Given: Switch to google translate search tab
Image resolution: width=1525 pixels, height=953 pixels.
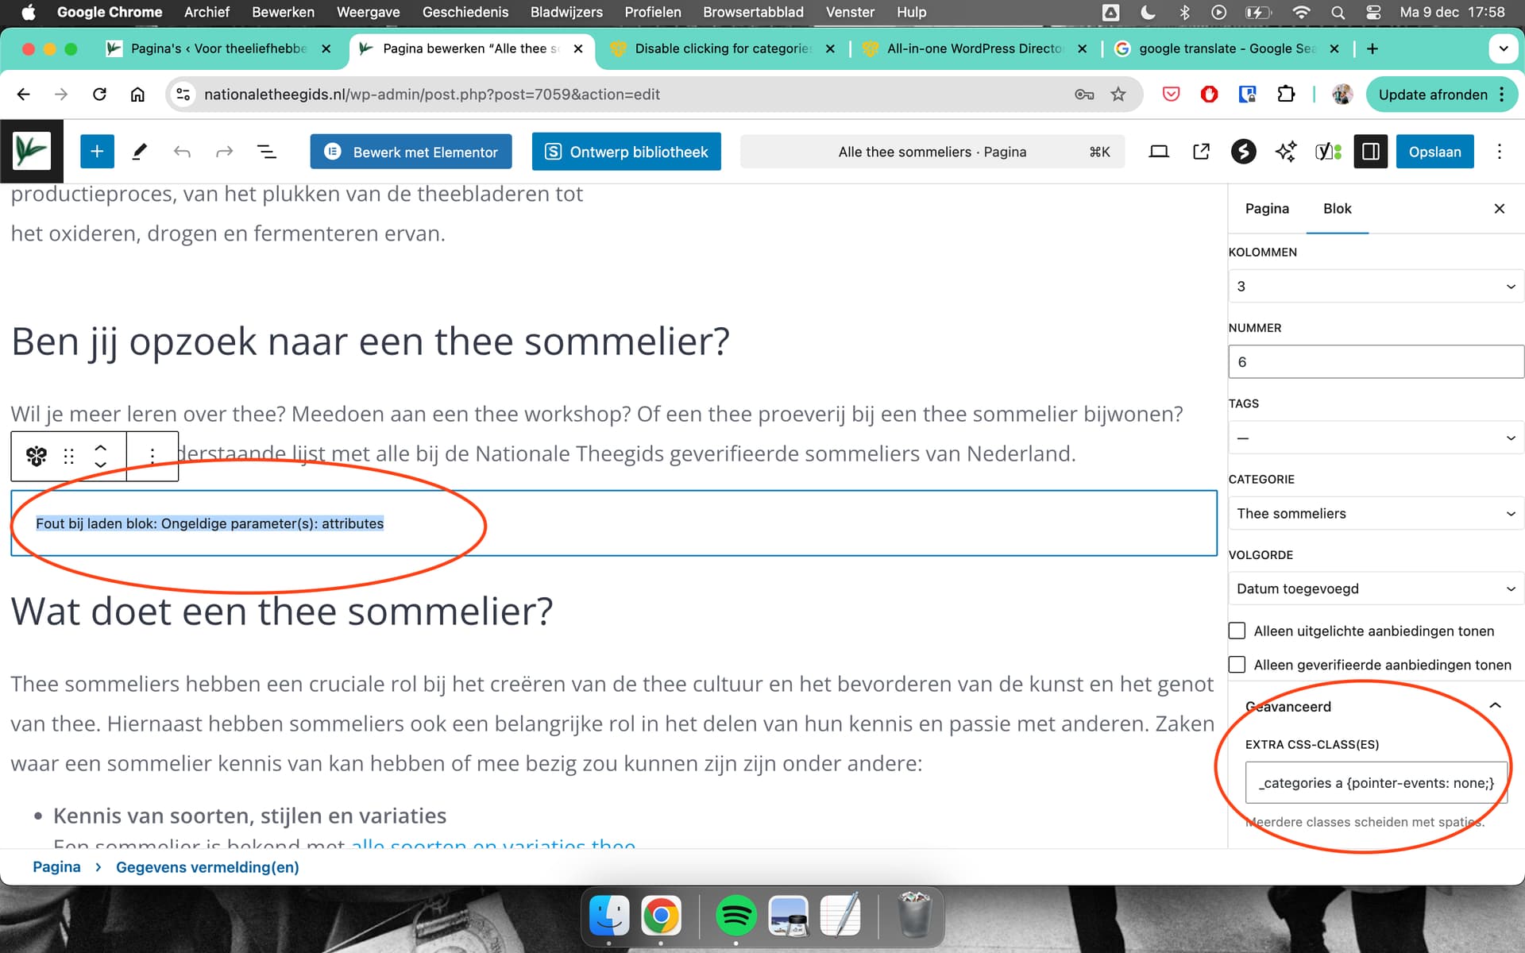Looking at the screenshot, I should click(x=1226, y=48).
